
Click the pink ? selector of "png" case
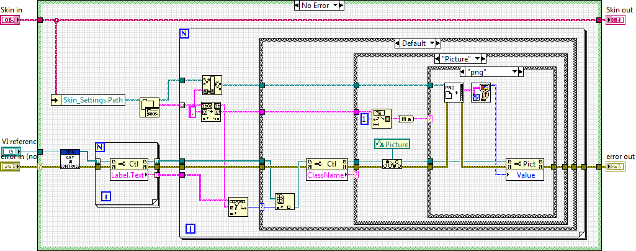tap(430, 119)
